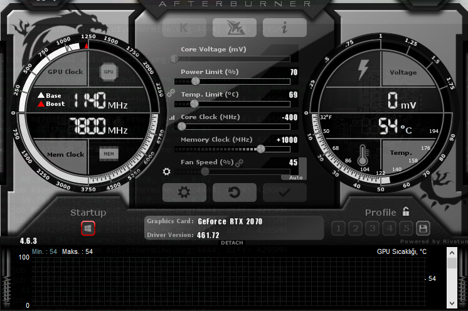
Task: Open the information i button
Action: coord(285,28)
